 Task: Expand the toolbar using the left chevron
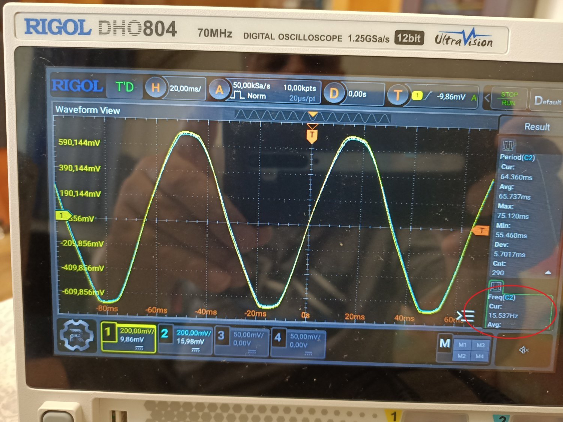[487, 98]
